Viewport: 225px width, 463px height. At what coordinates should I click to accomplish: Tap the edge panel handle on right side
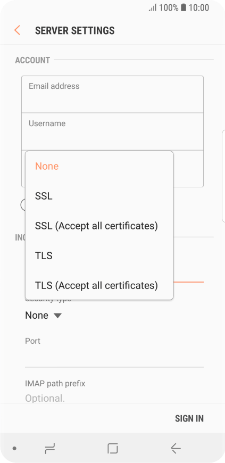tap(223, 176)
